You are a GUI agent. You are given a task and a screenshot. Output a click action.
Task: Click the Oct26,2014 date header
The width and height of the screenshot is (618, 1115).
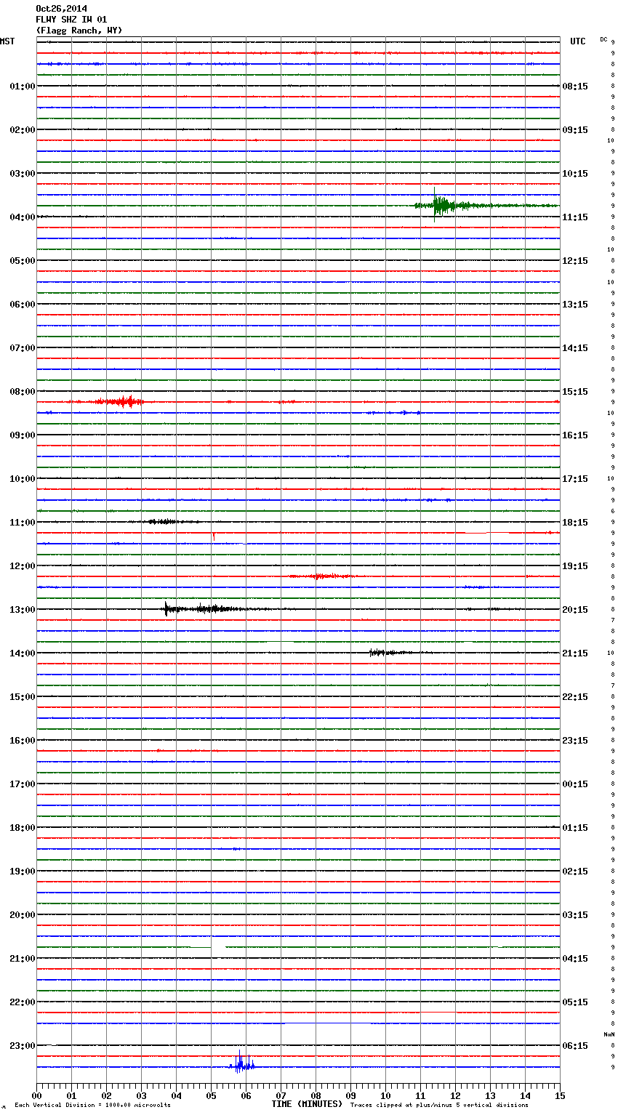coord(61,9)
